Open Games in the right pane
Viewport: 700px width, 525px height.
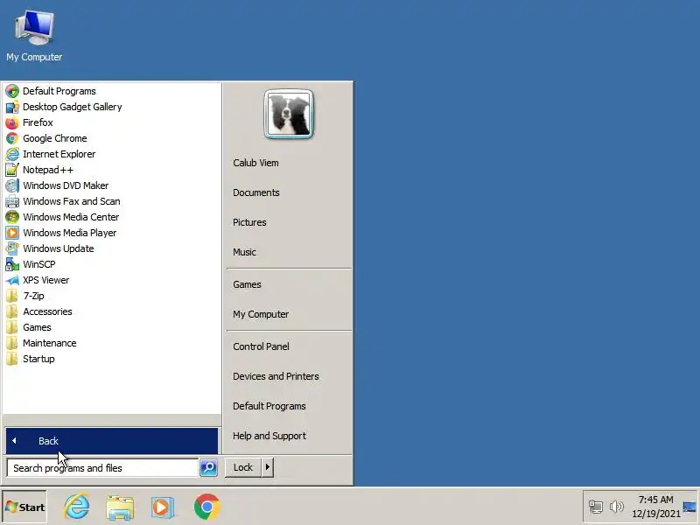click(247, 285)
